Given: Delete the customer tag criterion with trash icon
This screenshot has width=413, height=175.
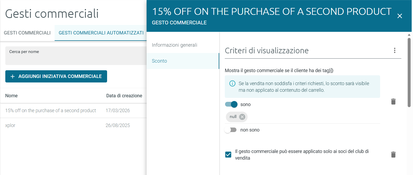Looking at the screenshot, I should click(x=393, y=101).
